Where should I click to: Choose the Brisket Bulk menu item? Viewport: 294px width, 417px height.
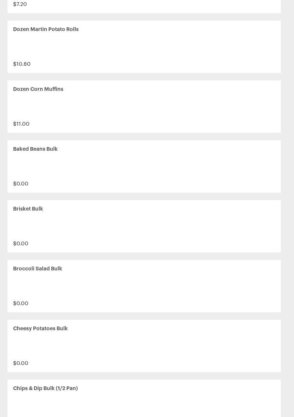click(28, 209)
